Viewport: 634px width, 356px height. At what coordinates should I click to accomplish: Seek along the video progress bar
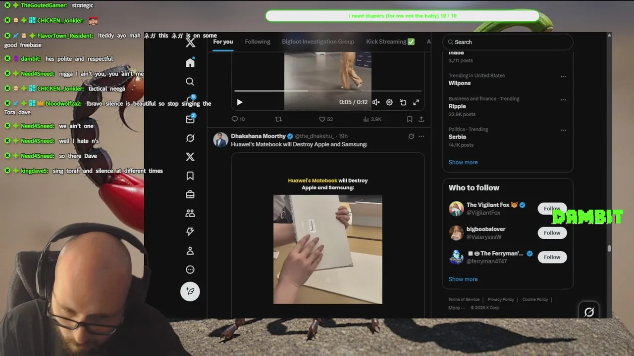[x=328, y=91]
